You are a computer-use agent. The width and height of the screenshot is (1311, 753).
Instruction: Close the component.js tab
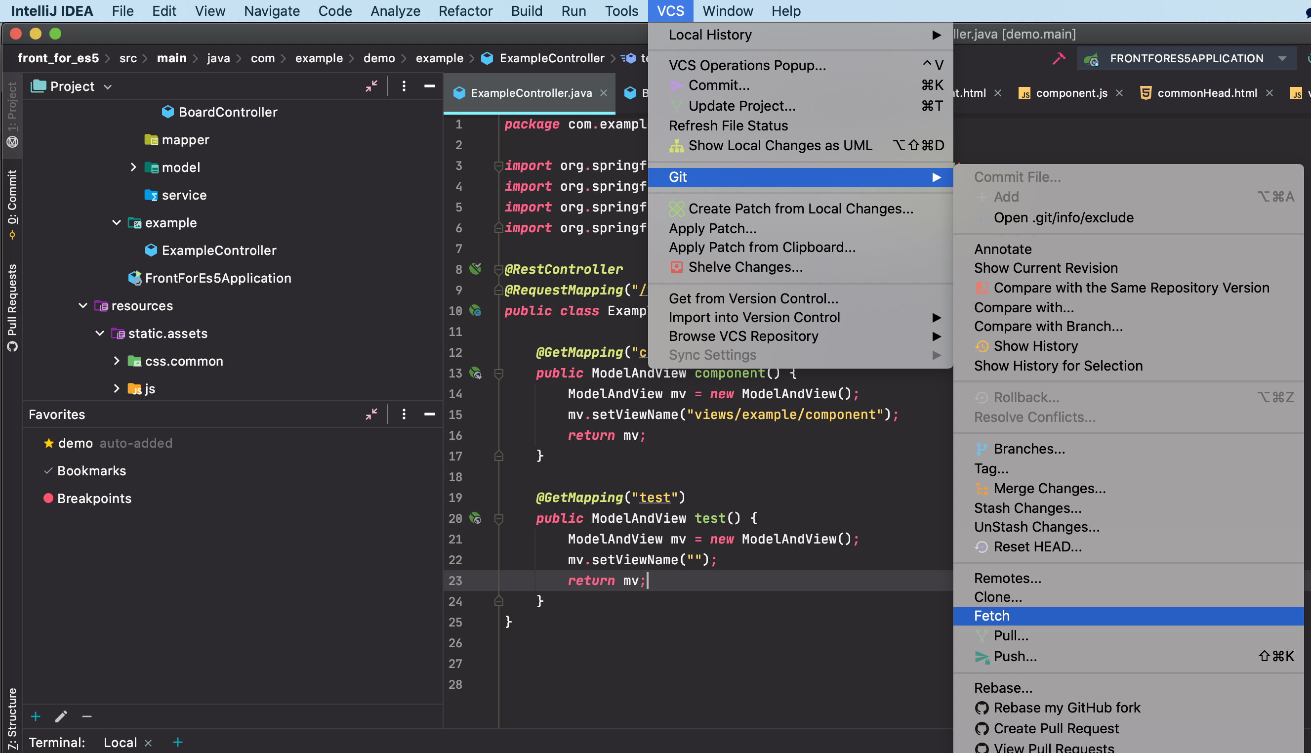(1119, 92)
